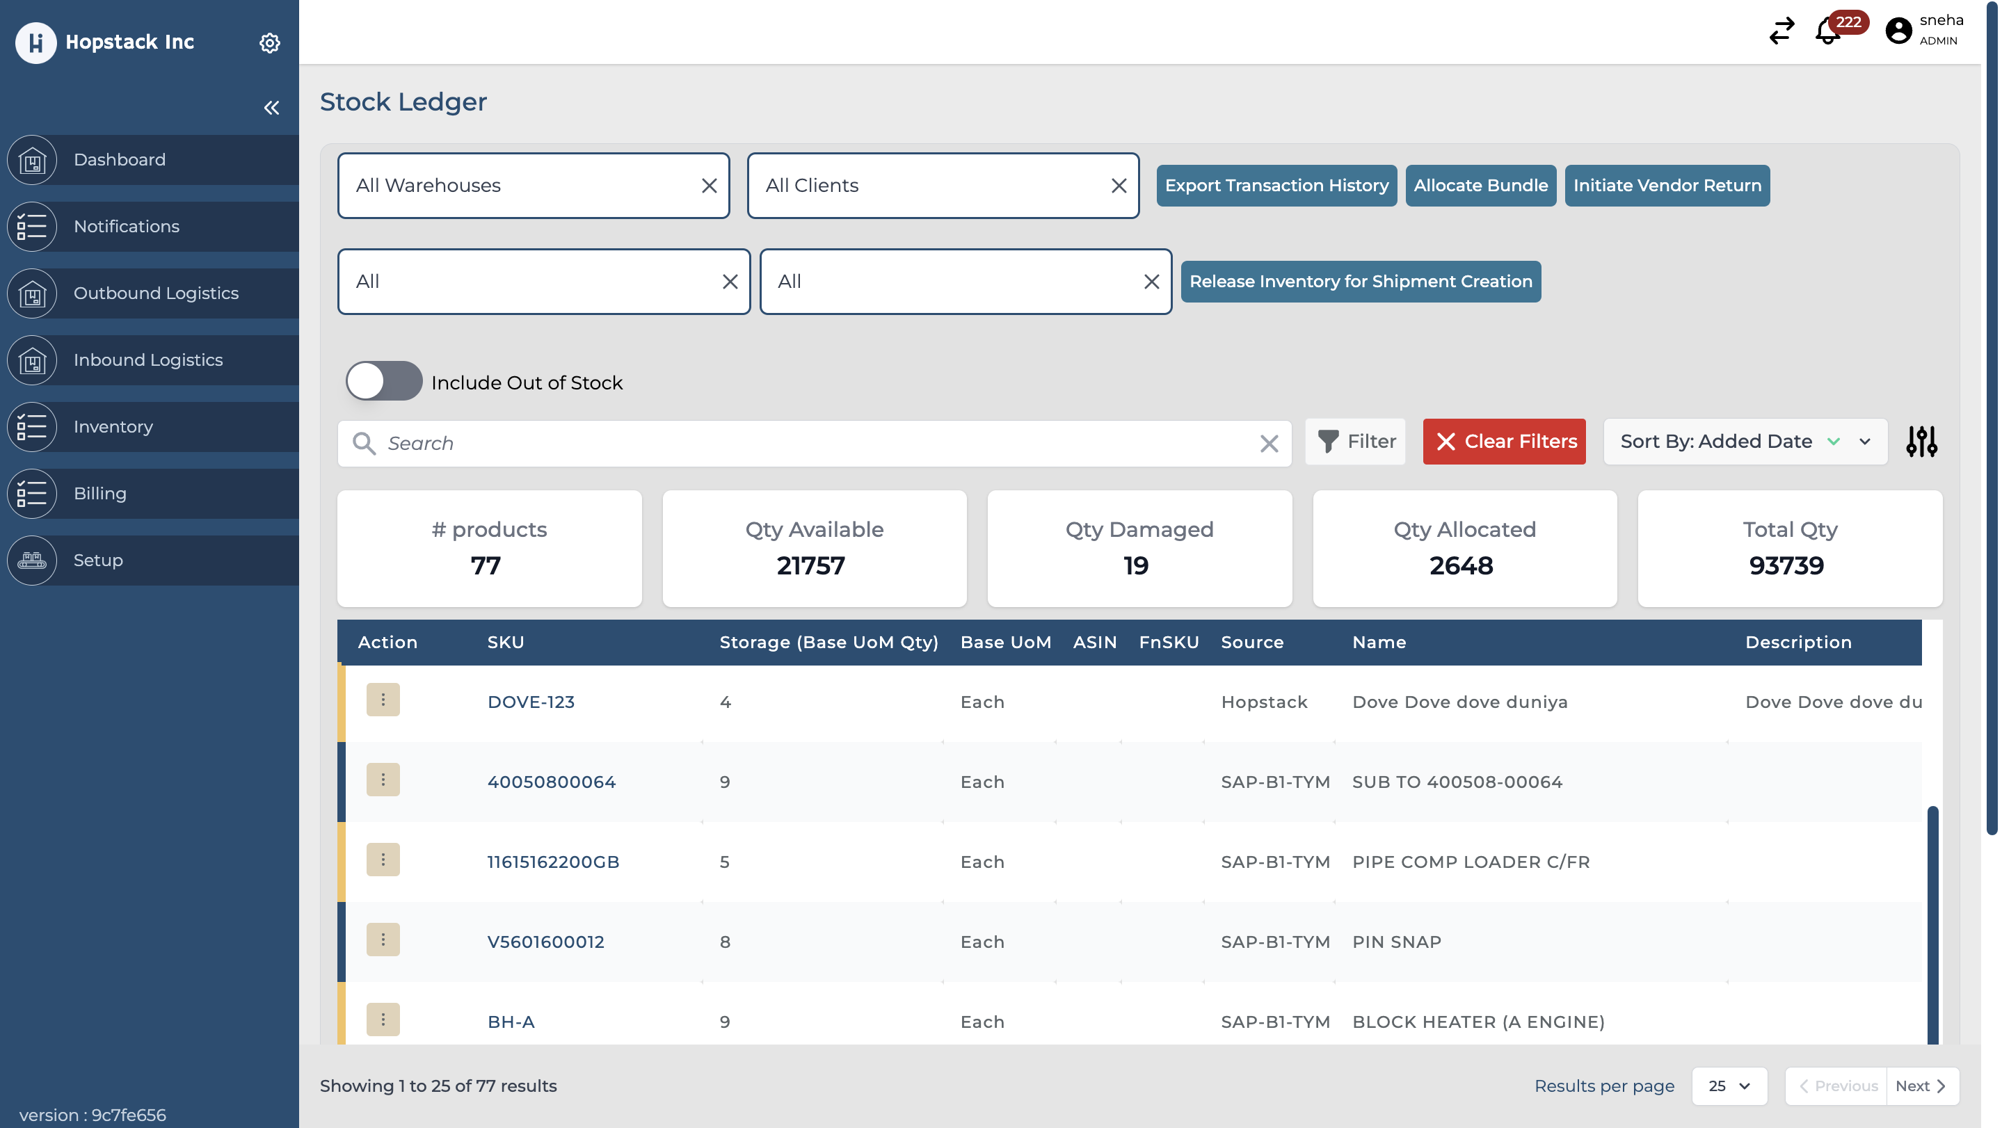Toggle Include Out of Stock switch
The image size is (2002, 1128).
384,381
